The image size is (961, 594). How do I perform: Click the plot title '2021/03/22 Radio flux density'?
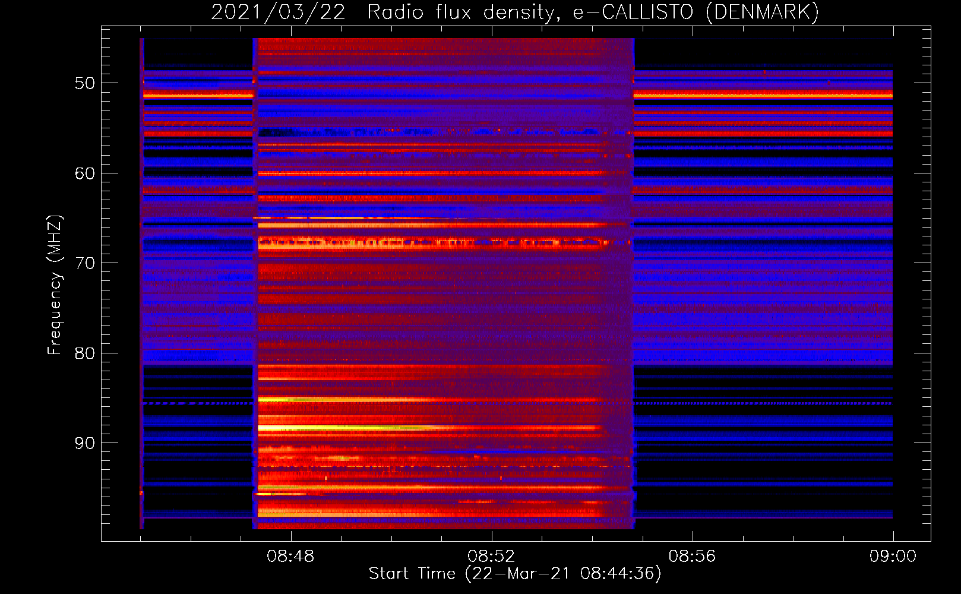[x=516, y=12]
